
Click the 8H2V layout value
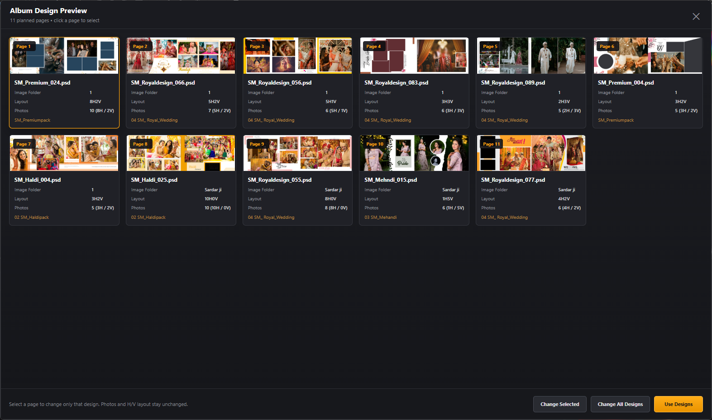[96, 102]
